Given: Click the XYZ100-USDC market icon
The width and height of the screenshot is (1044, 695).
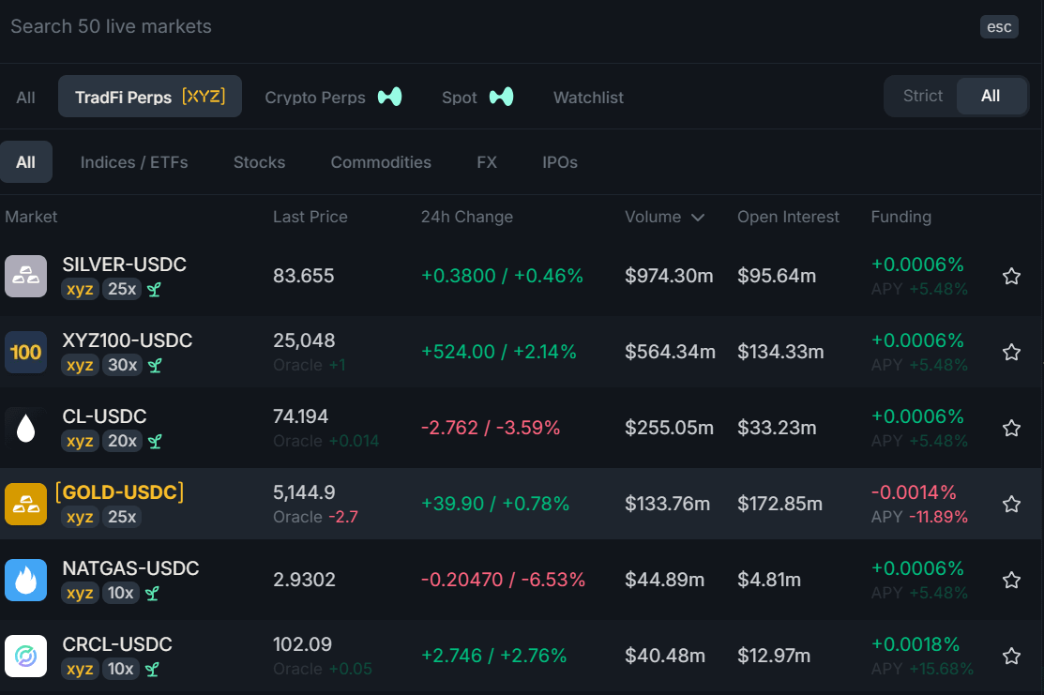Looking at the screenshot, I should (25, 353).
